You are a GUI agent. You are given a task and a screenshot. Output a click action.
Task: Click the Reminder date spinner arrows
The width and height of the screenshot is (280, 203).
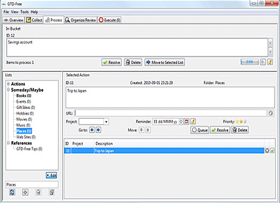click(181, 122)
